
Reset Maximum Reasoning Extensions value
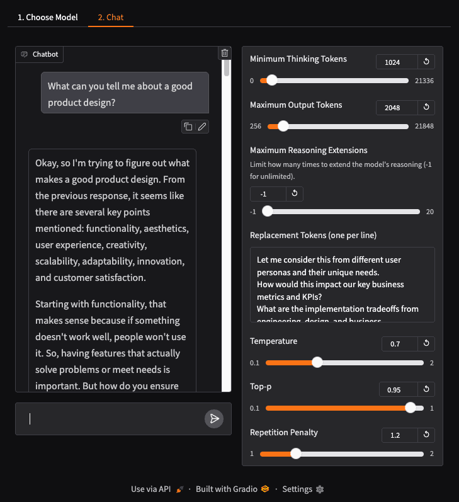[x=295, y=194]
